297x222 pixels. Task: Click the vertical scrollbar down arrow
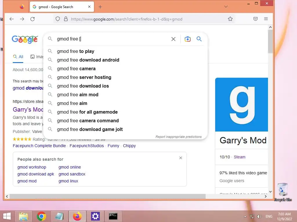coord(270,192)
